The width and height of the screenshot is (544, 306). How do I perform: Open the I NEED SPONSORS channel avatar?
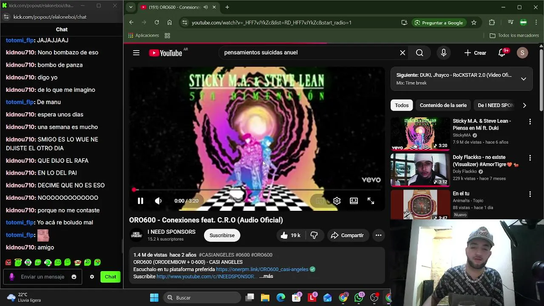[136, 235]
